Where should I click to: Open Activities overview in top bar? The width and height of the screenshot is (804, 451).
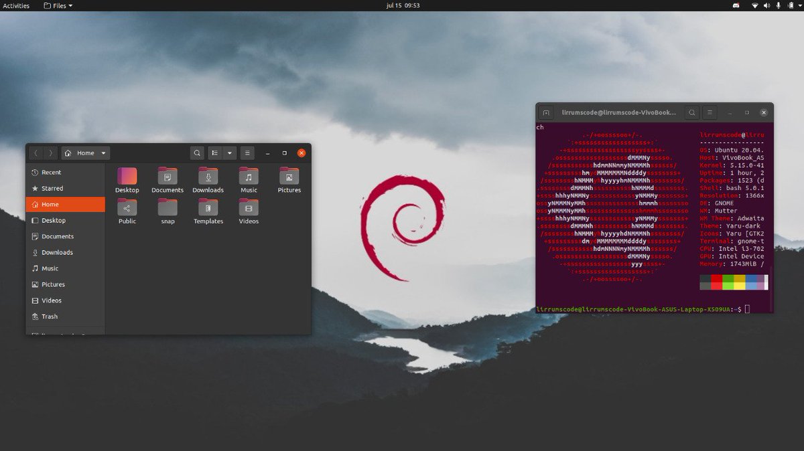16,5
